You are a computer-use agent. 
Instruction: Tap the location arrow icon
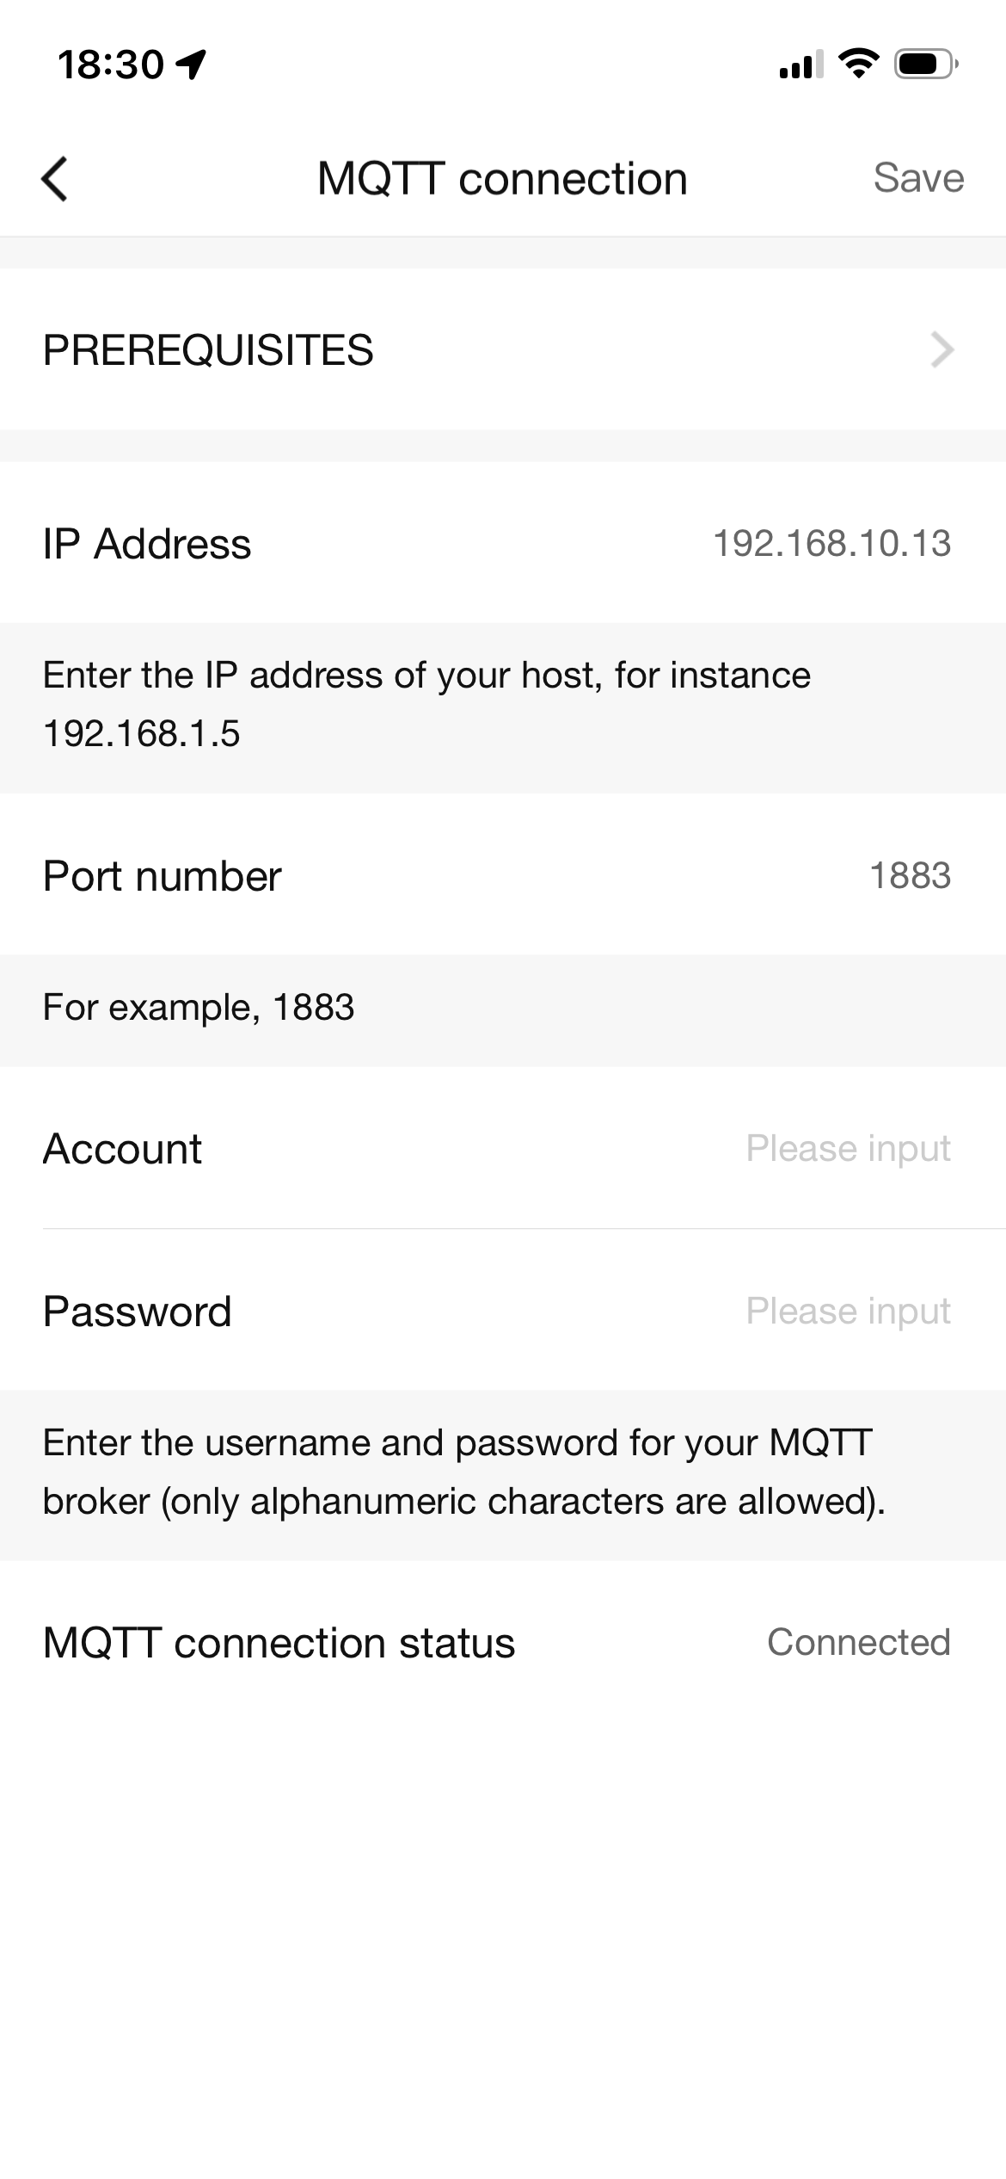click(191, 64)
